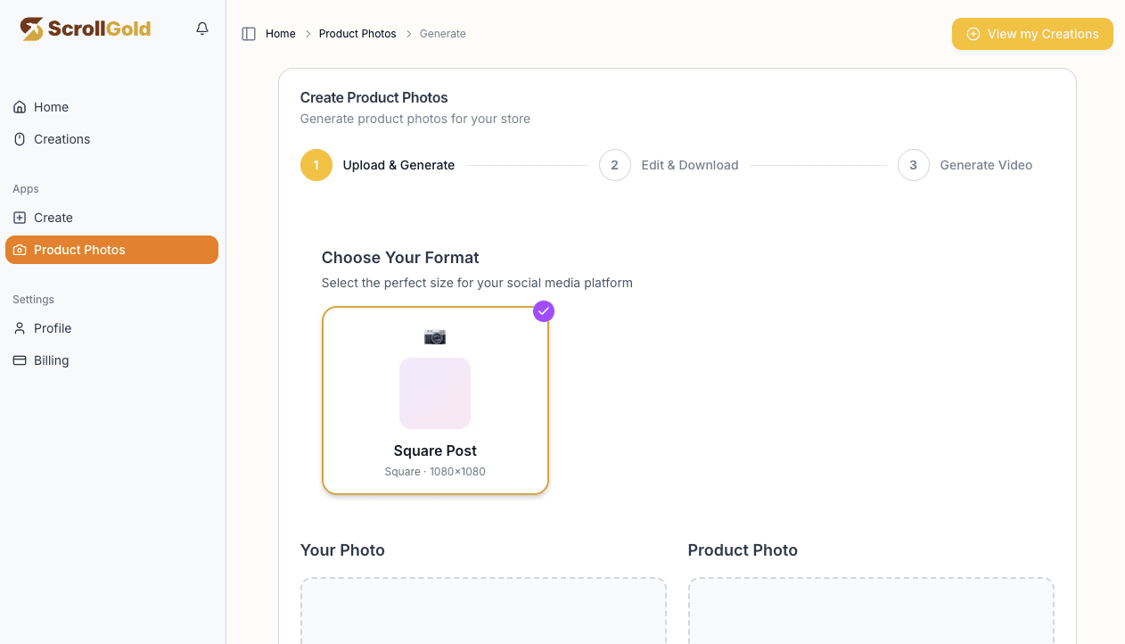Click the chevron after Product Photos breadcrumb
The height and width of the screenshot is (644, 1125).
click(406, 33)
